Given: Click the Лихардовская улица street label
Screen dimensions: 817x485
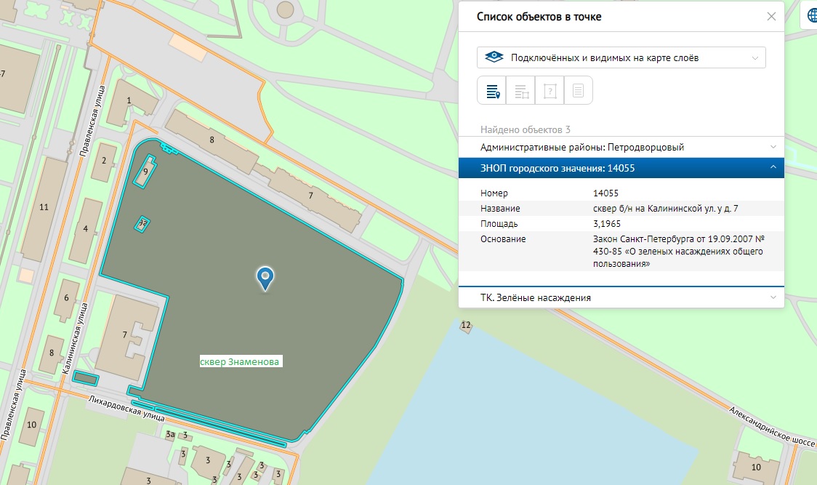Looking at the screenshot, I should [126, 409].
